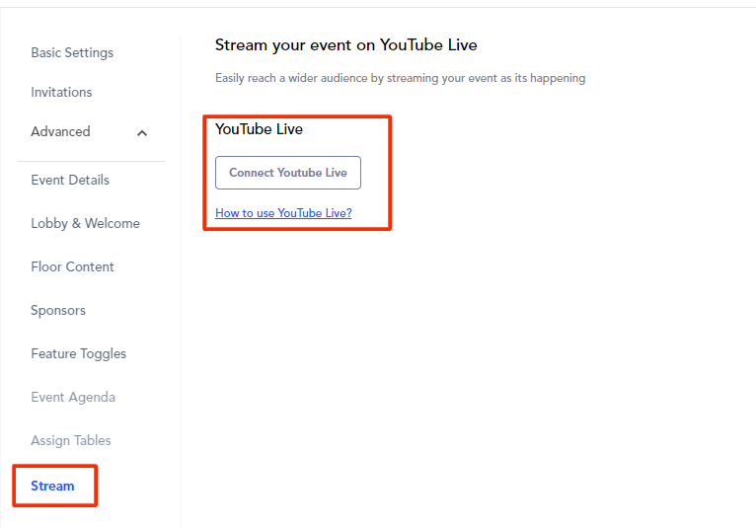The height and width of the screenshot is (528, 756).
Task: Open the Sponsors section
Action: [58, 310]
